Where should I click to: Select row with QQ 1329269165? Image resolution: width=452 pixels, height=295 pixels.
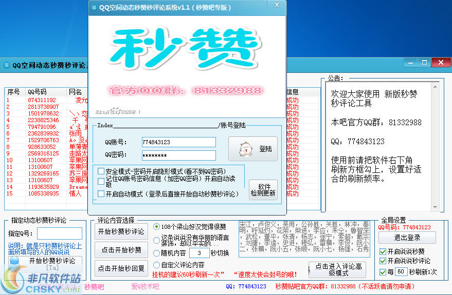(46, 173)
